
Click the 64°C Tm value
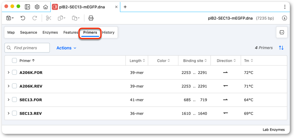pos(249,100)
